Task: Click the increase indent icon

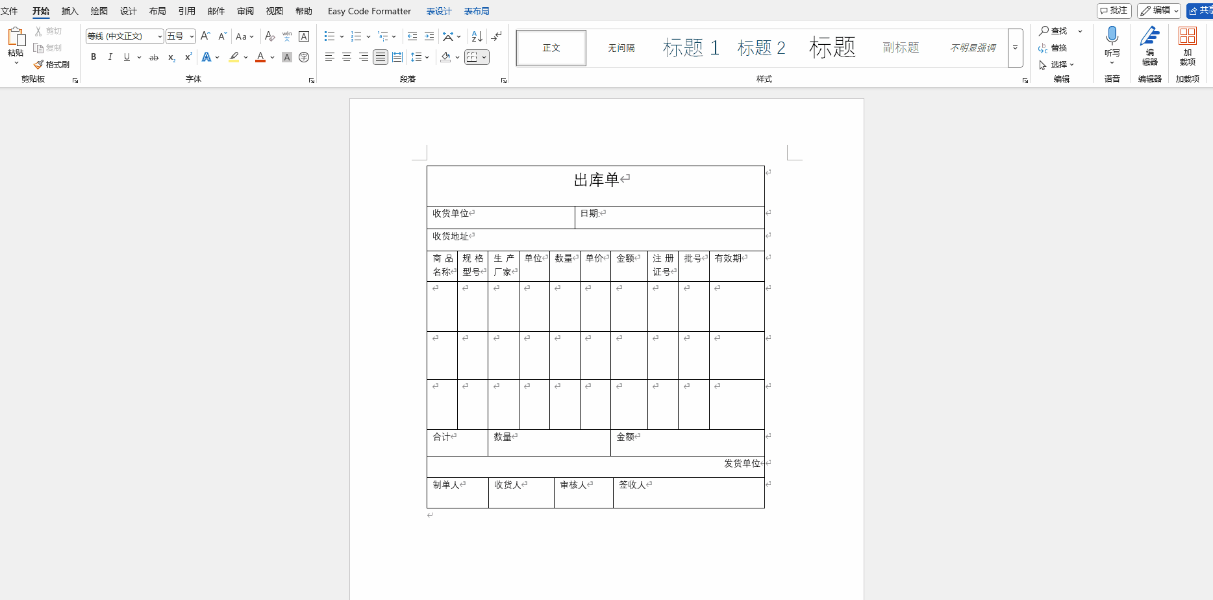Action: (429, 36)
